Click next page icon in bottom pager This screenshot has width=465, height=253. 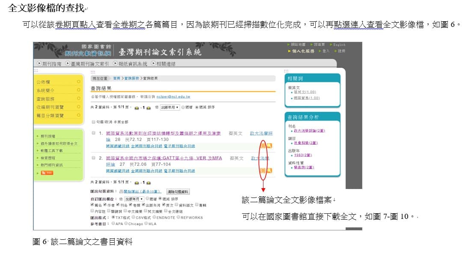tap(148, 183)
